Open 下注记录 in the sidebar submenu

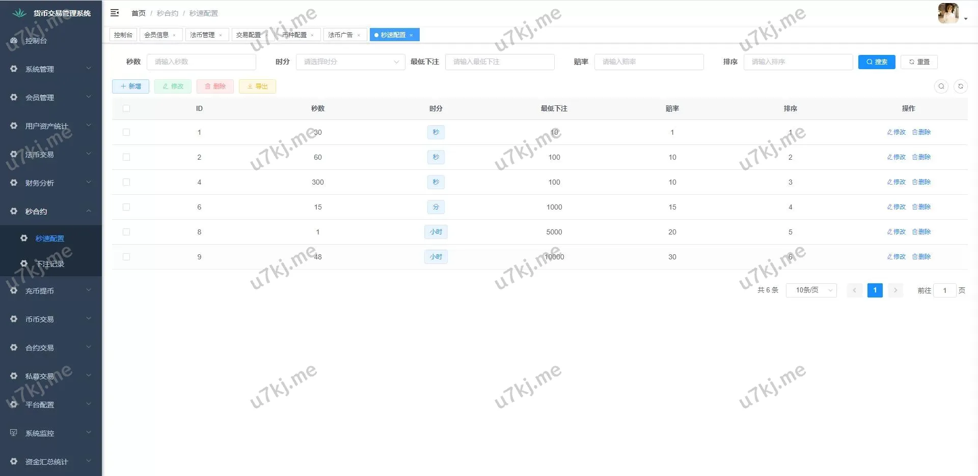click(x=50, y=264)
